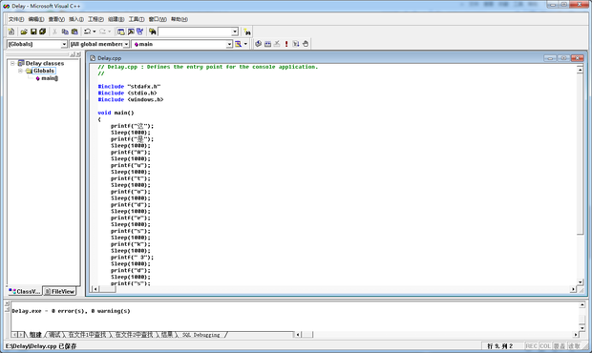The width and height of the screenshot is (592, 353).
Task: Open the 文件 (File) menu
Action: [16, 19]
